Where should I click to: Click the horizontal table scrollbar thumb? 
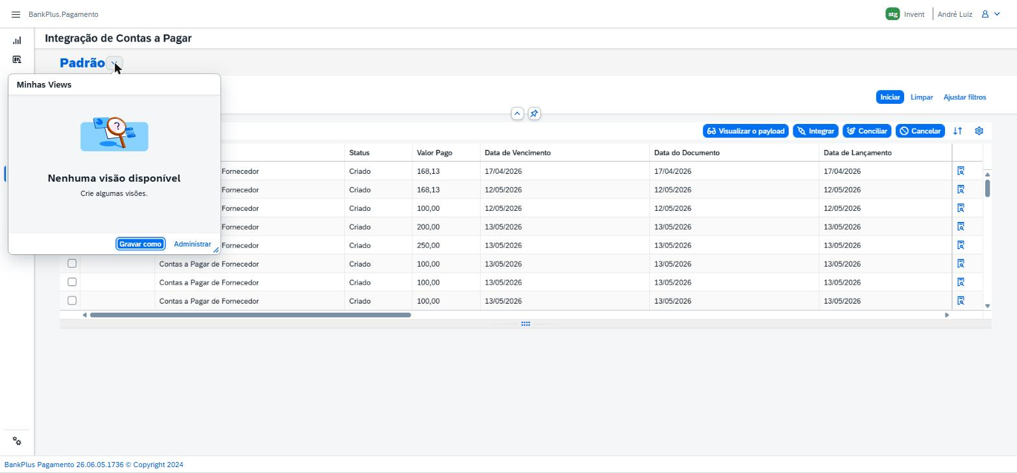250,315
